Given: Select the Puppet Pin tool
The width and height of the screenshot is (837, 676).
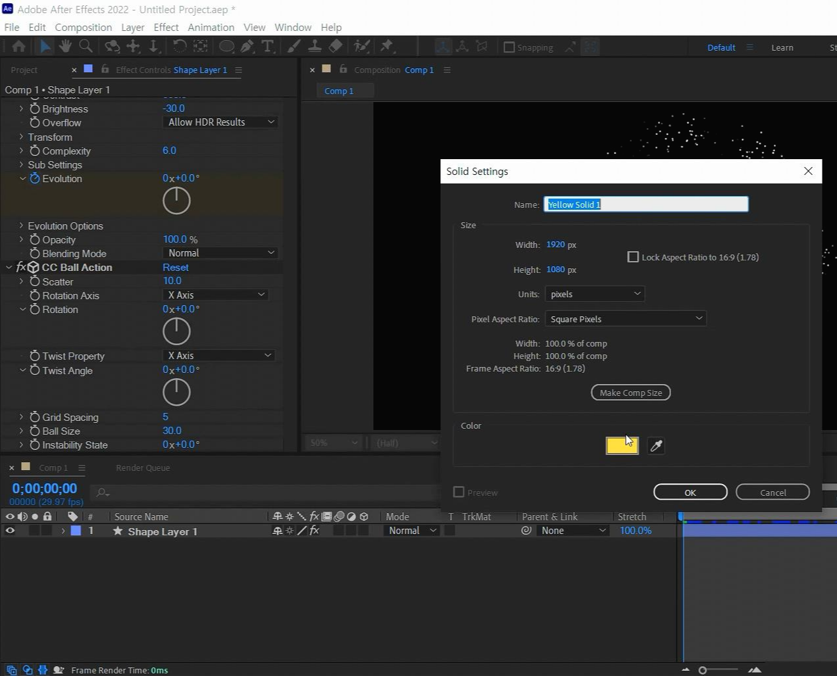Looking at the screenshot, I should (x=387, y=46).
